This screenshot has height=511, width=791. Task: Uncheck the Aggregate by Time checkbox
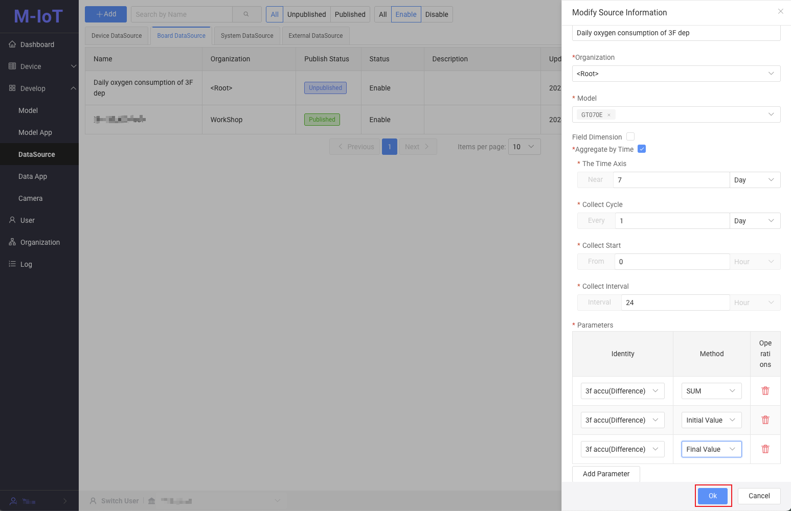pos(642,149)
